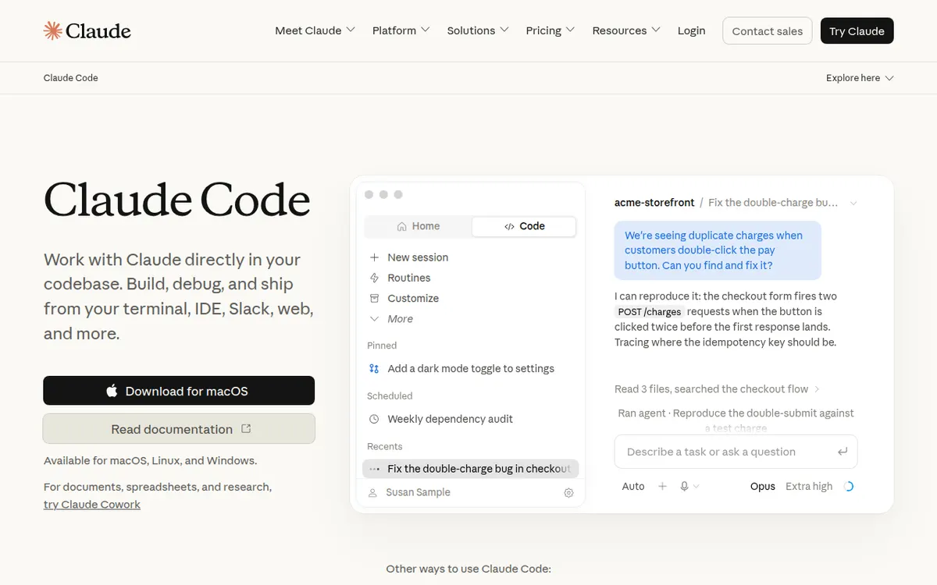Follow the try Claude Cowork link

pyautogui.click(x=92, y=505)
